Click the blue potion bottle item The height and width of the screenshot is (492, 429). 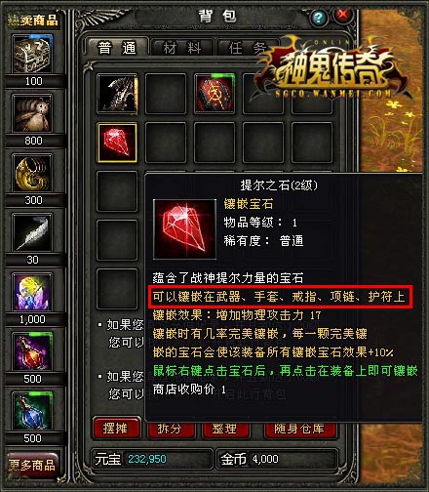32,411
